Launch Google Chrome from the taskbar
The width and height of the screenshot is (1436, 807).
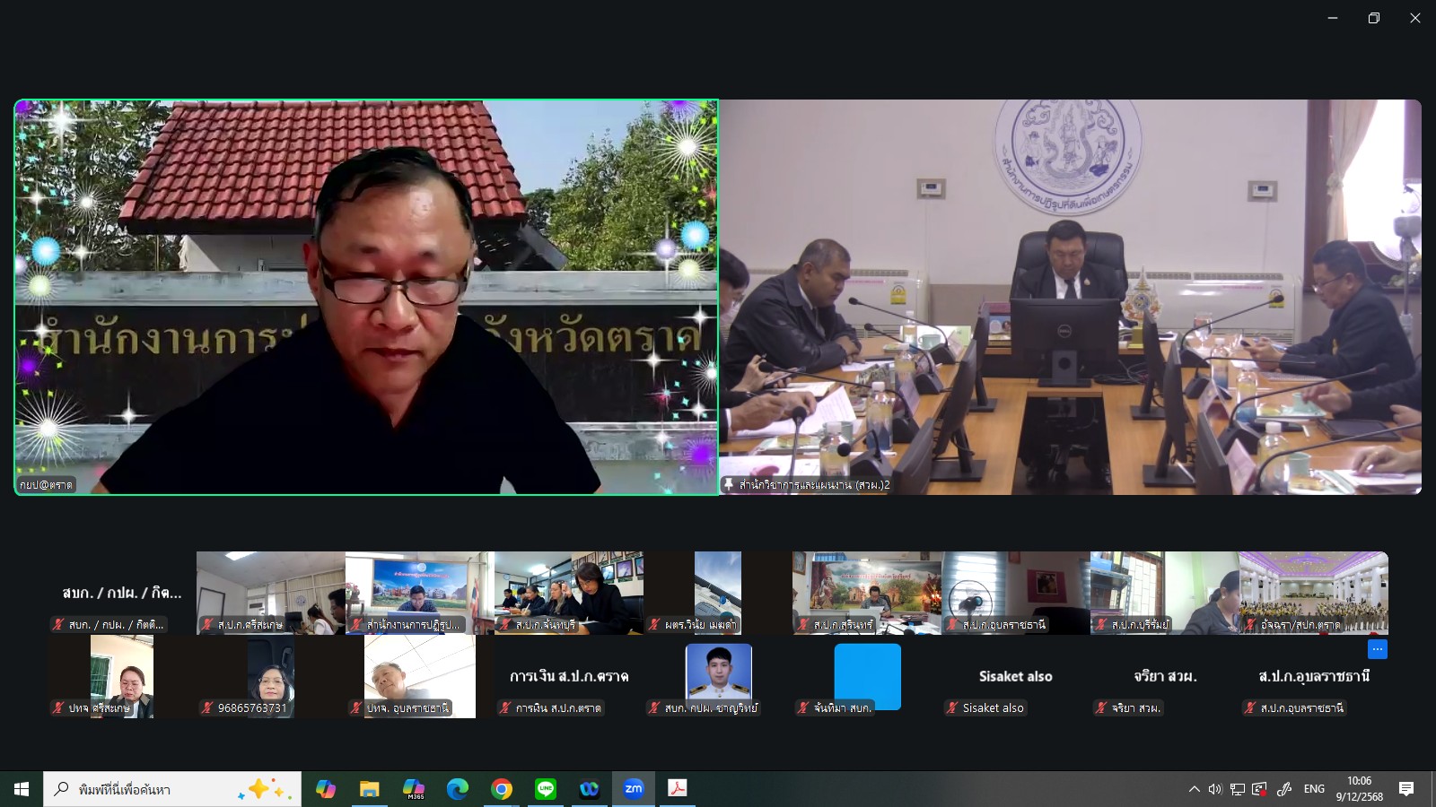(502, 789)
